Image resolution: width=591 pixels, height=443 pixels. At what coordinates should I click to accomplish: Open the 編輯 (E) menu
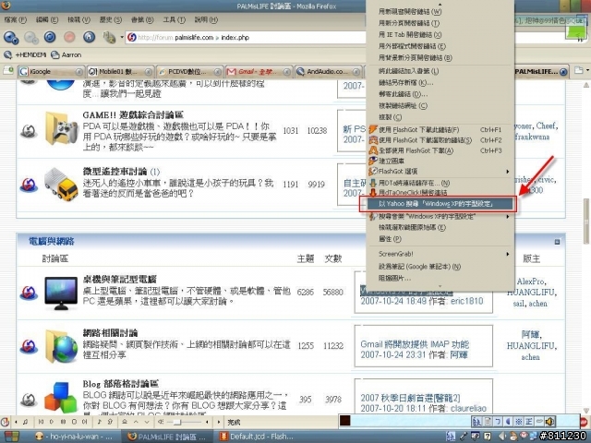47,19
